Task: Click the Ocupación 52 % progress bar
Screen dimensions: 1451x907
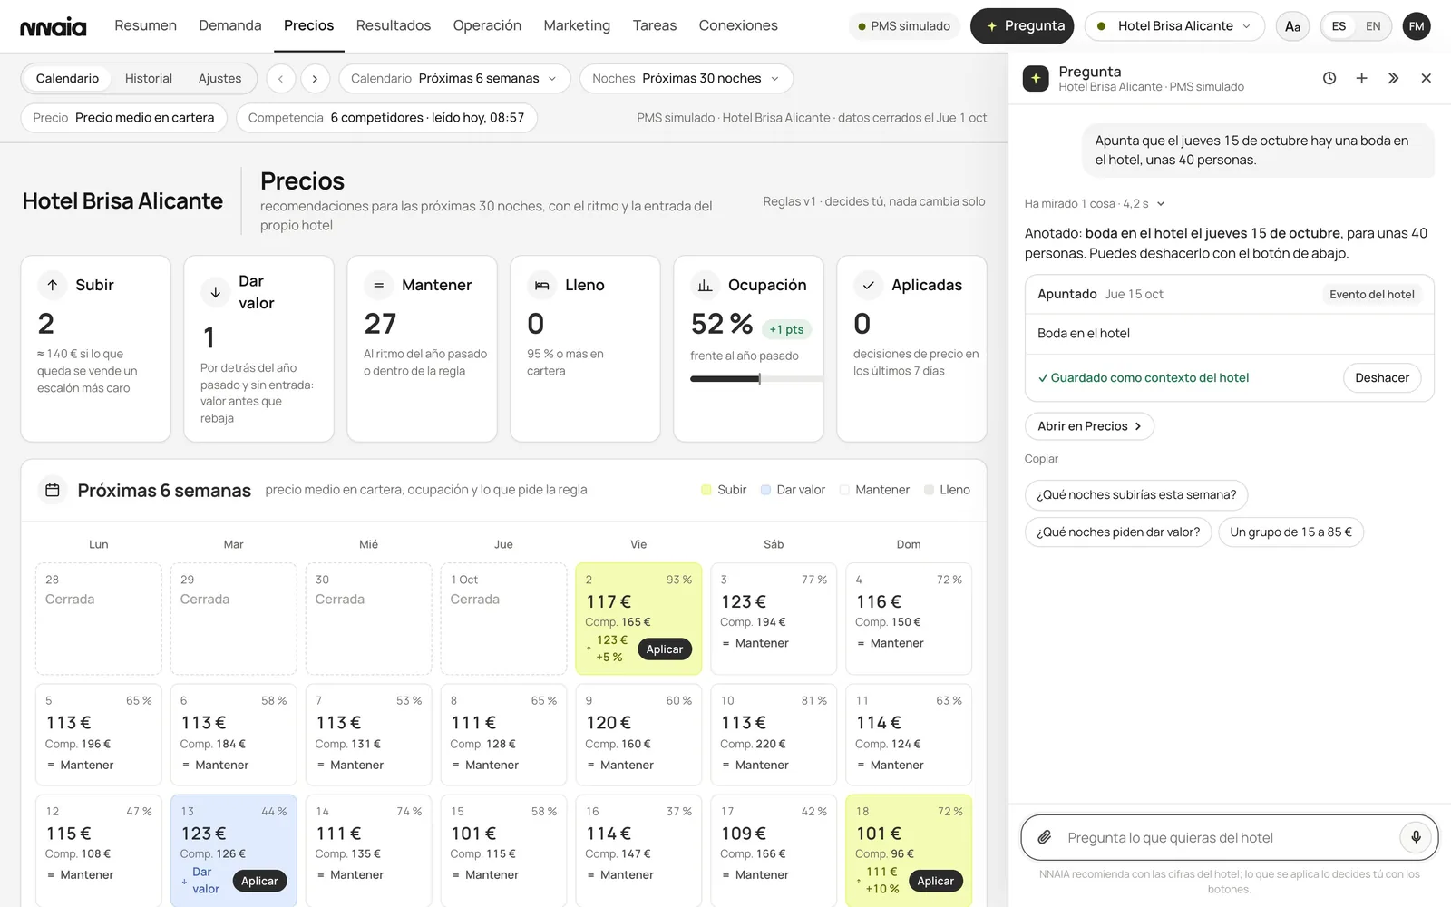Action: tap(755, 379)
